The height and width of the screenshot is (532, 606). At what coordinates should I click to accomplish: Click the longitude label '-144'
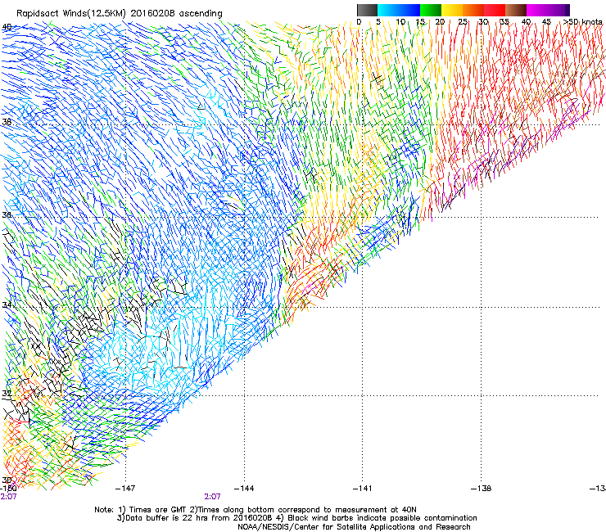(244, 489)
